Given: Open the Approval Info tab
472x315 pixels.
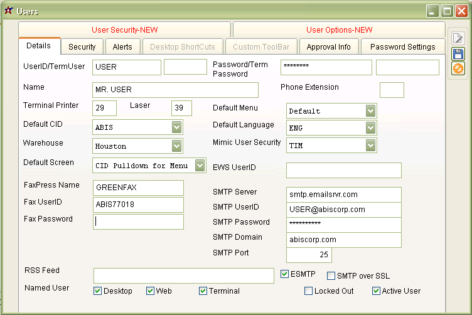Looking at the screenshot, I should 328,47.
